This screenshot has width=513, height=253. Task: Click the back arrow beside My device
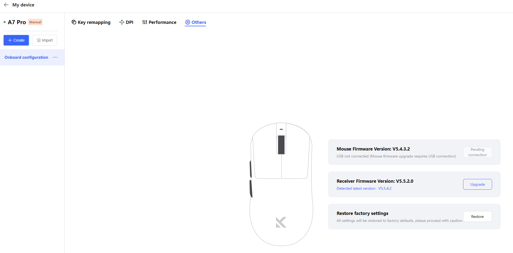pos(6,5)
